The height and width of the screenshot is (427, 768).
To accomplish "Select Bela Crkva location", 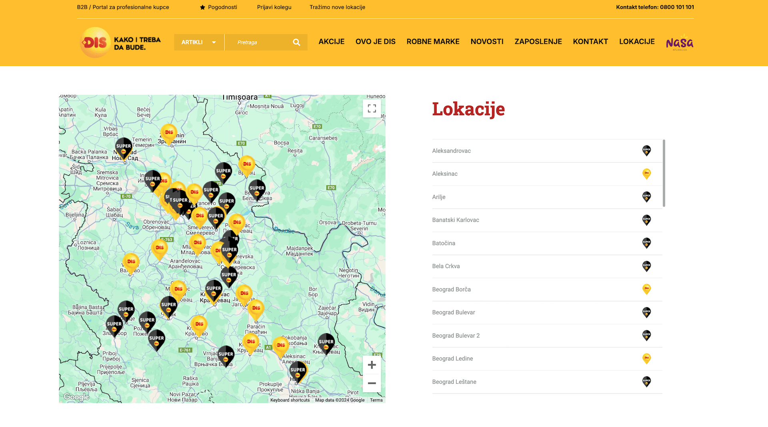I will point(547,266).
